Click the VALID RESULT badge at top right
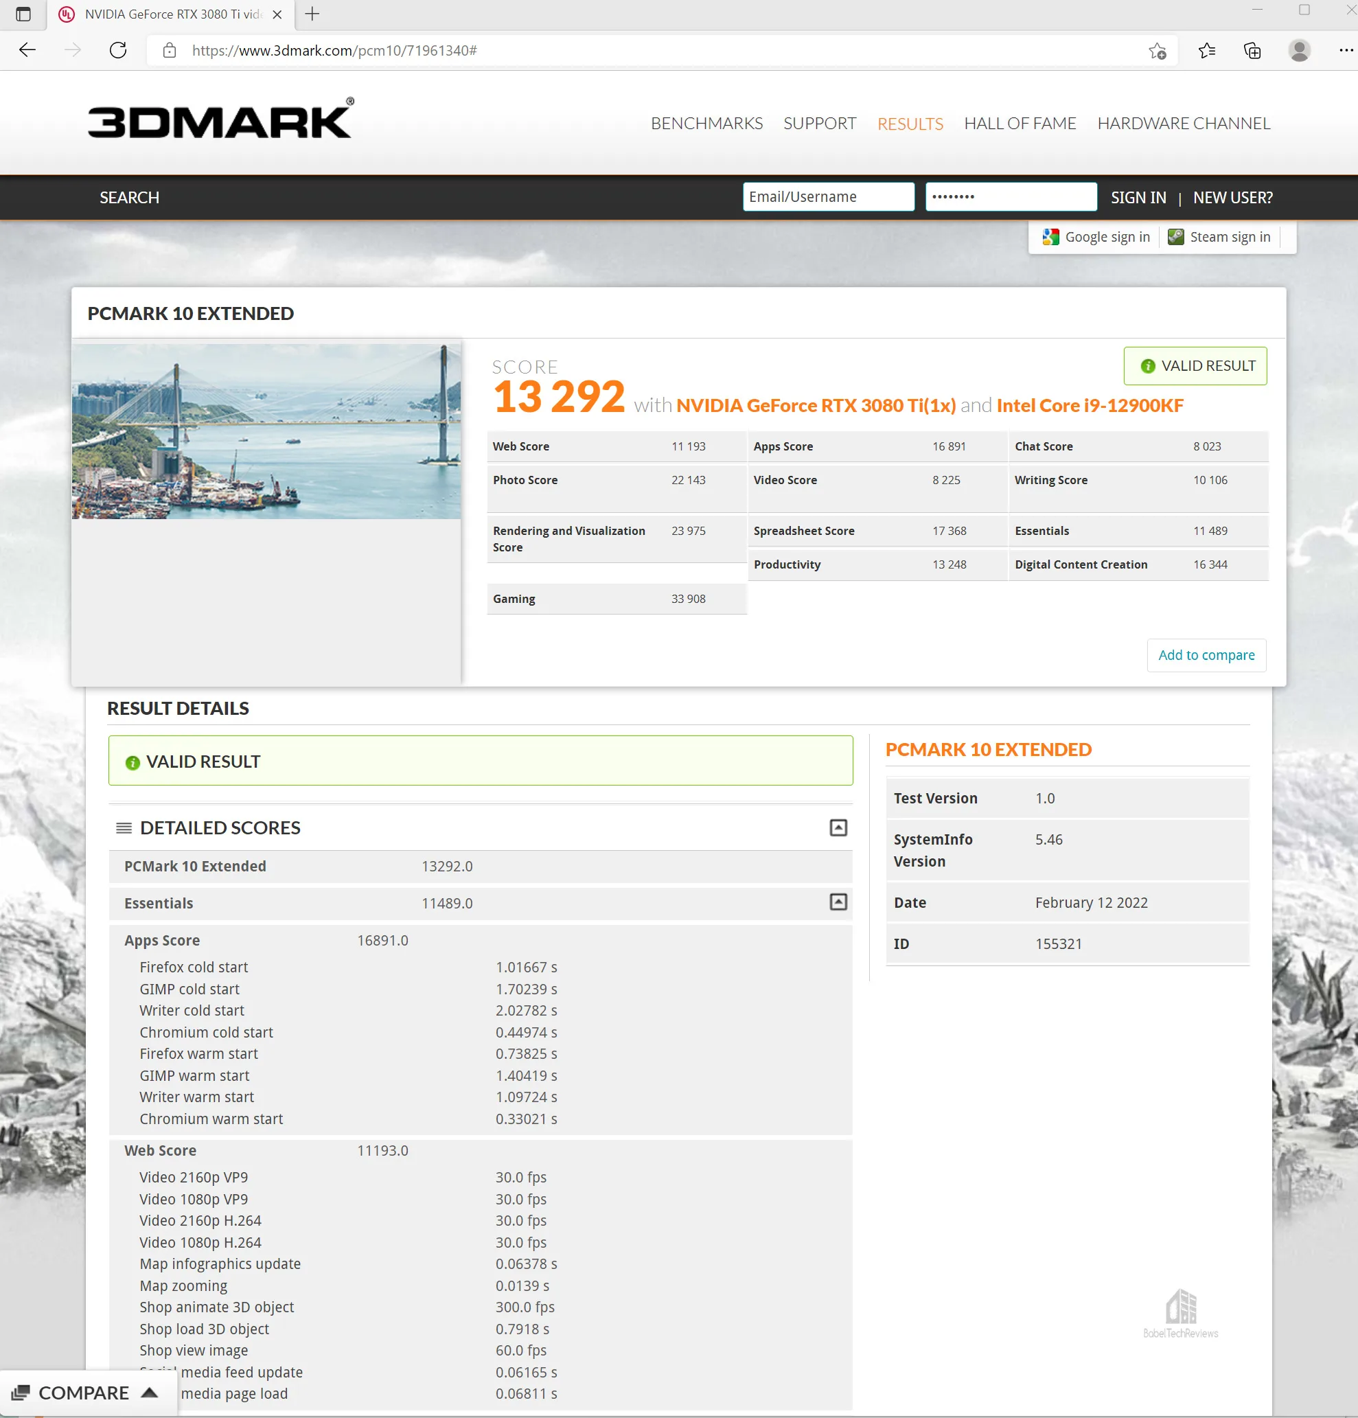Screen dimensions: 1358x1418 pyautogui.click(x=1195, y=366)
